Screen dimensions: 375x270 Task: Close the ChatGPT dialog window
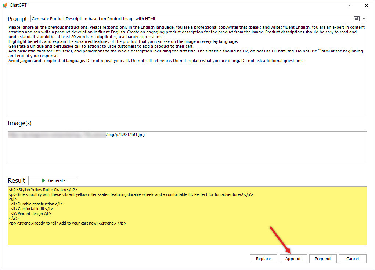tap(366, 6)
